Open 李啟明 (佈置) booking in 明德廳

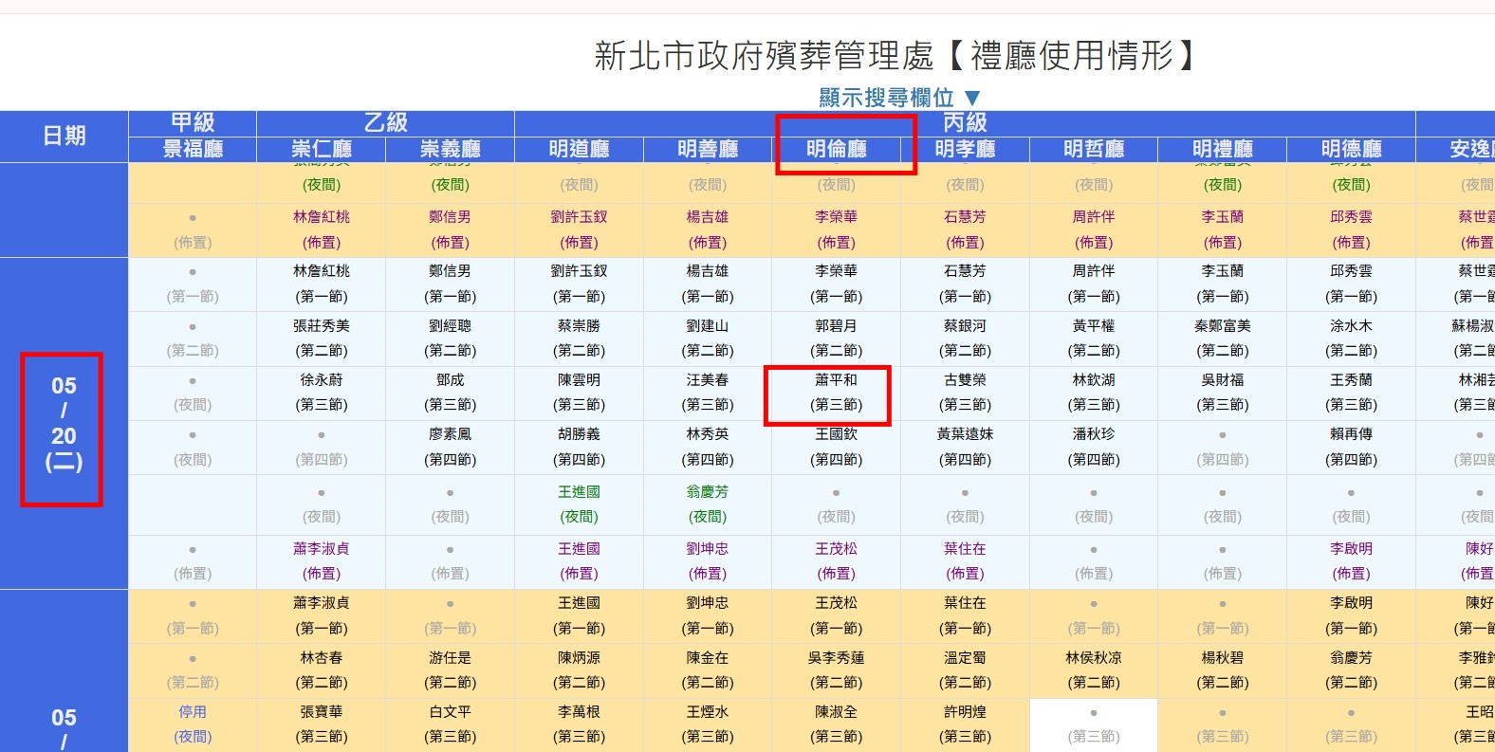1352,561
